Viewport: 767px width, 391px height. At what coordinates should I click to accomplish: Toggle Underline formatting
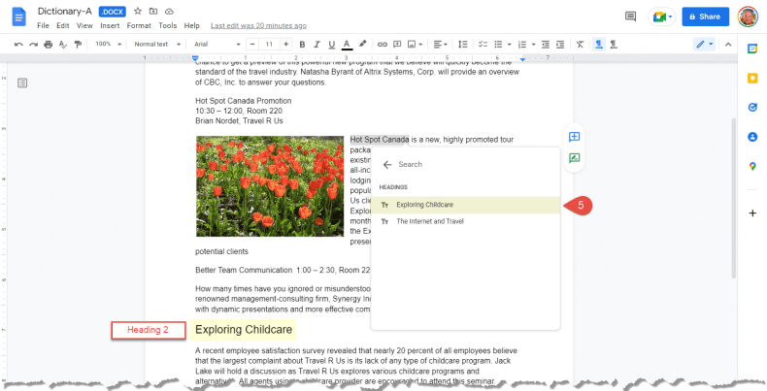point(331,44)
